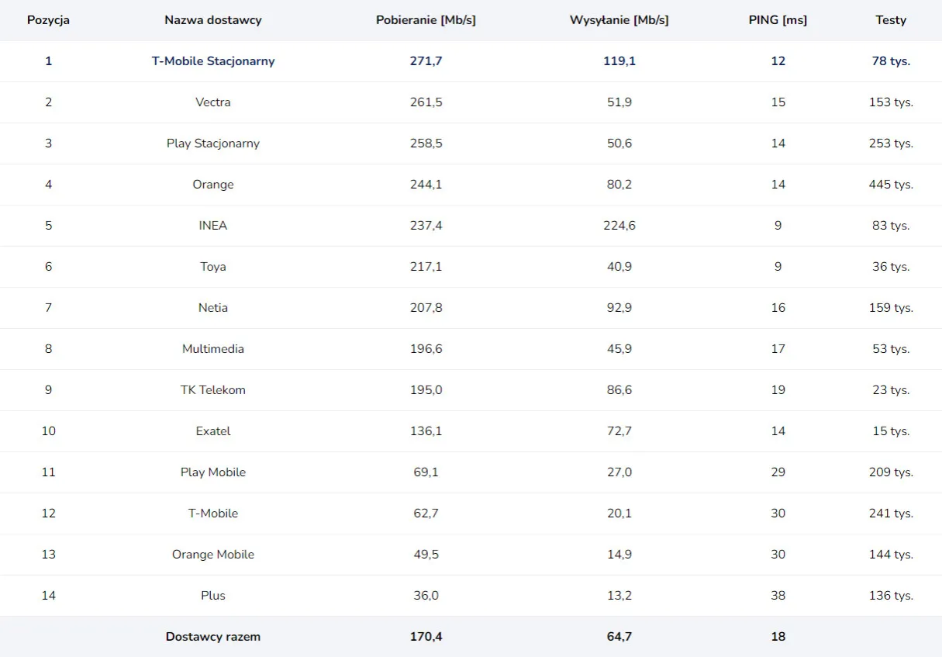Click the Wysyłanie [Mb/s] column header
The height and width of the screenshot is (657, 942).
[x=619, y=20]
